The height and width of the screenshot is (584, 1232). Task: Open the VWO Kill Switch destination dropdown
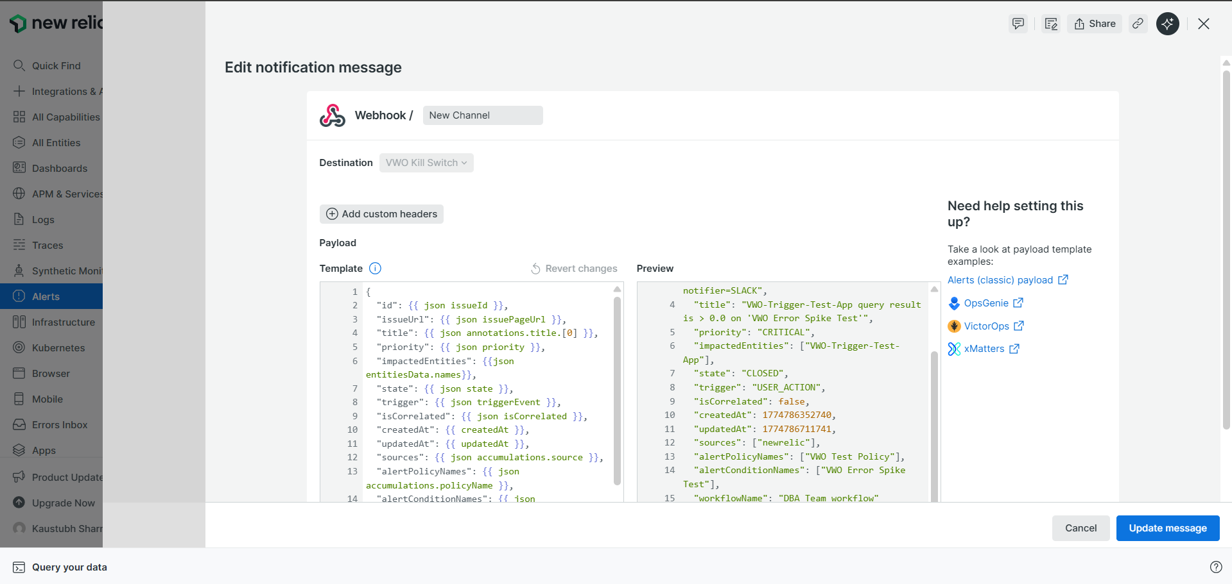coord(426,163)
